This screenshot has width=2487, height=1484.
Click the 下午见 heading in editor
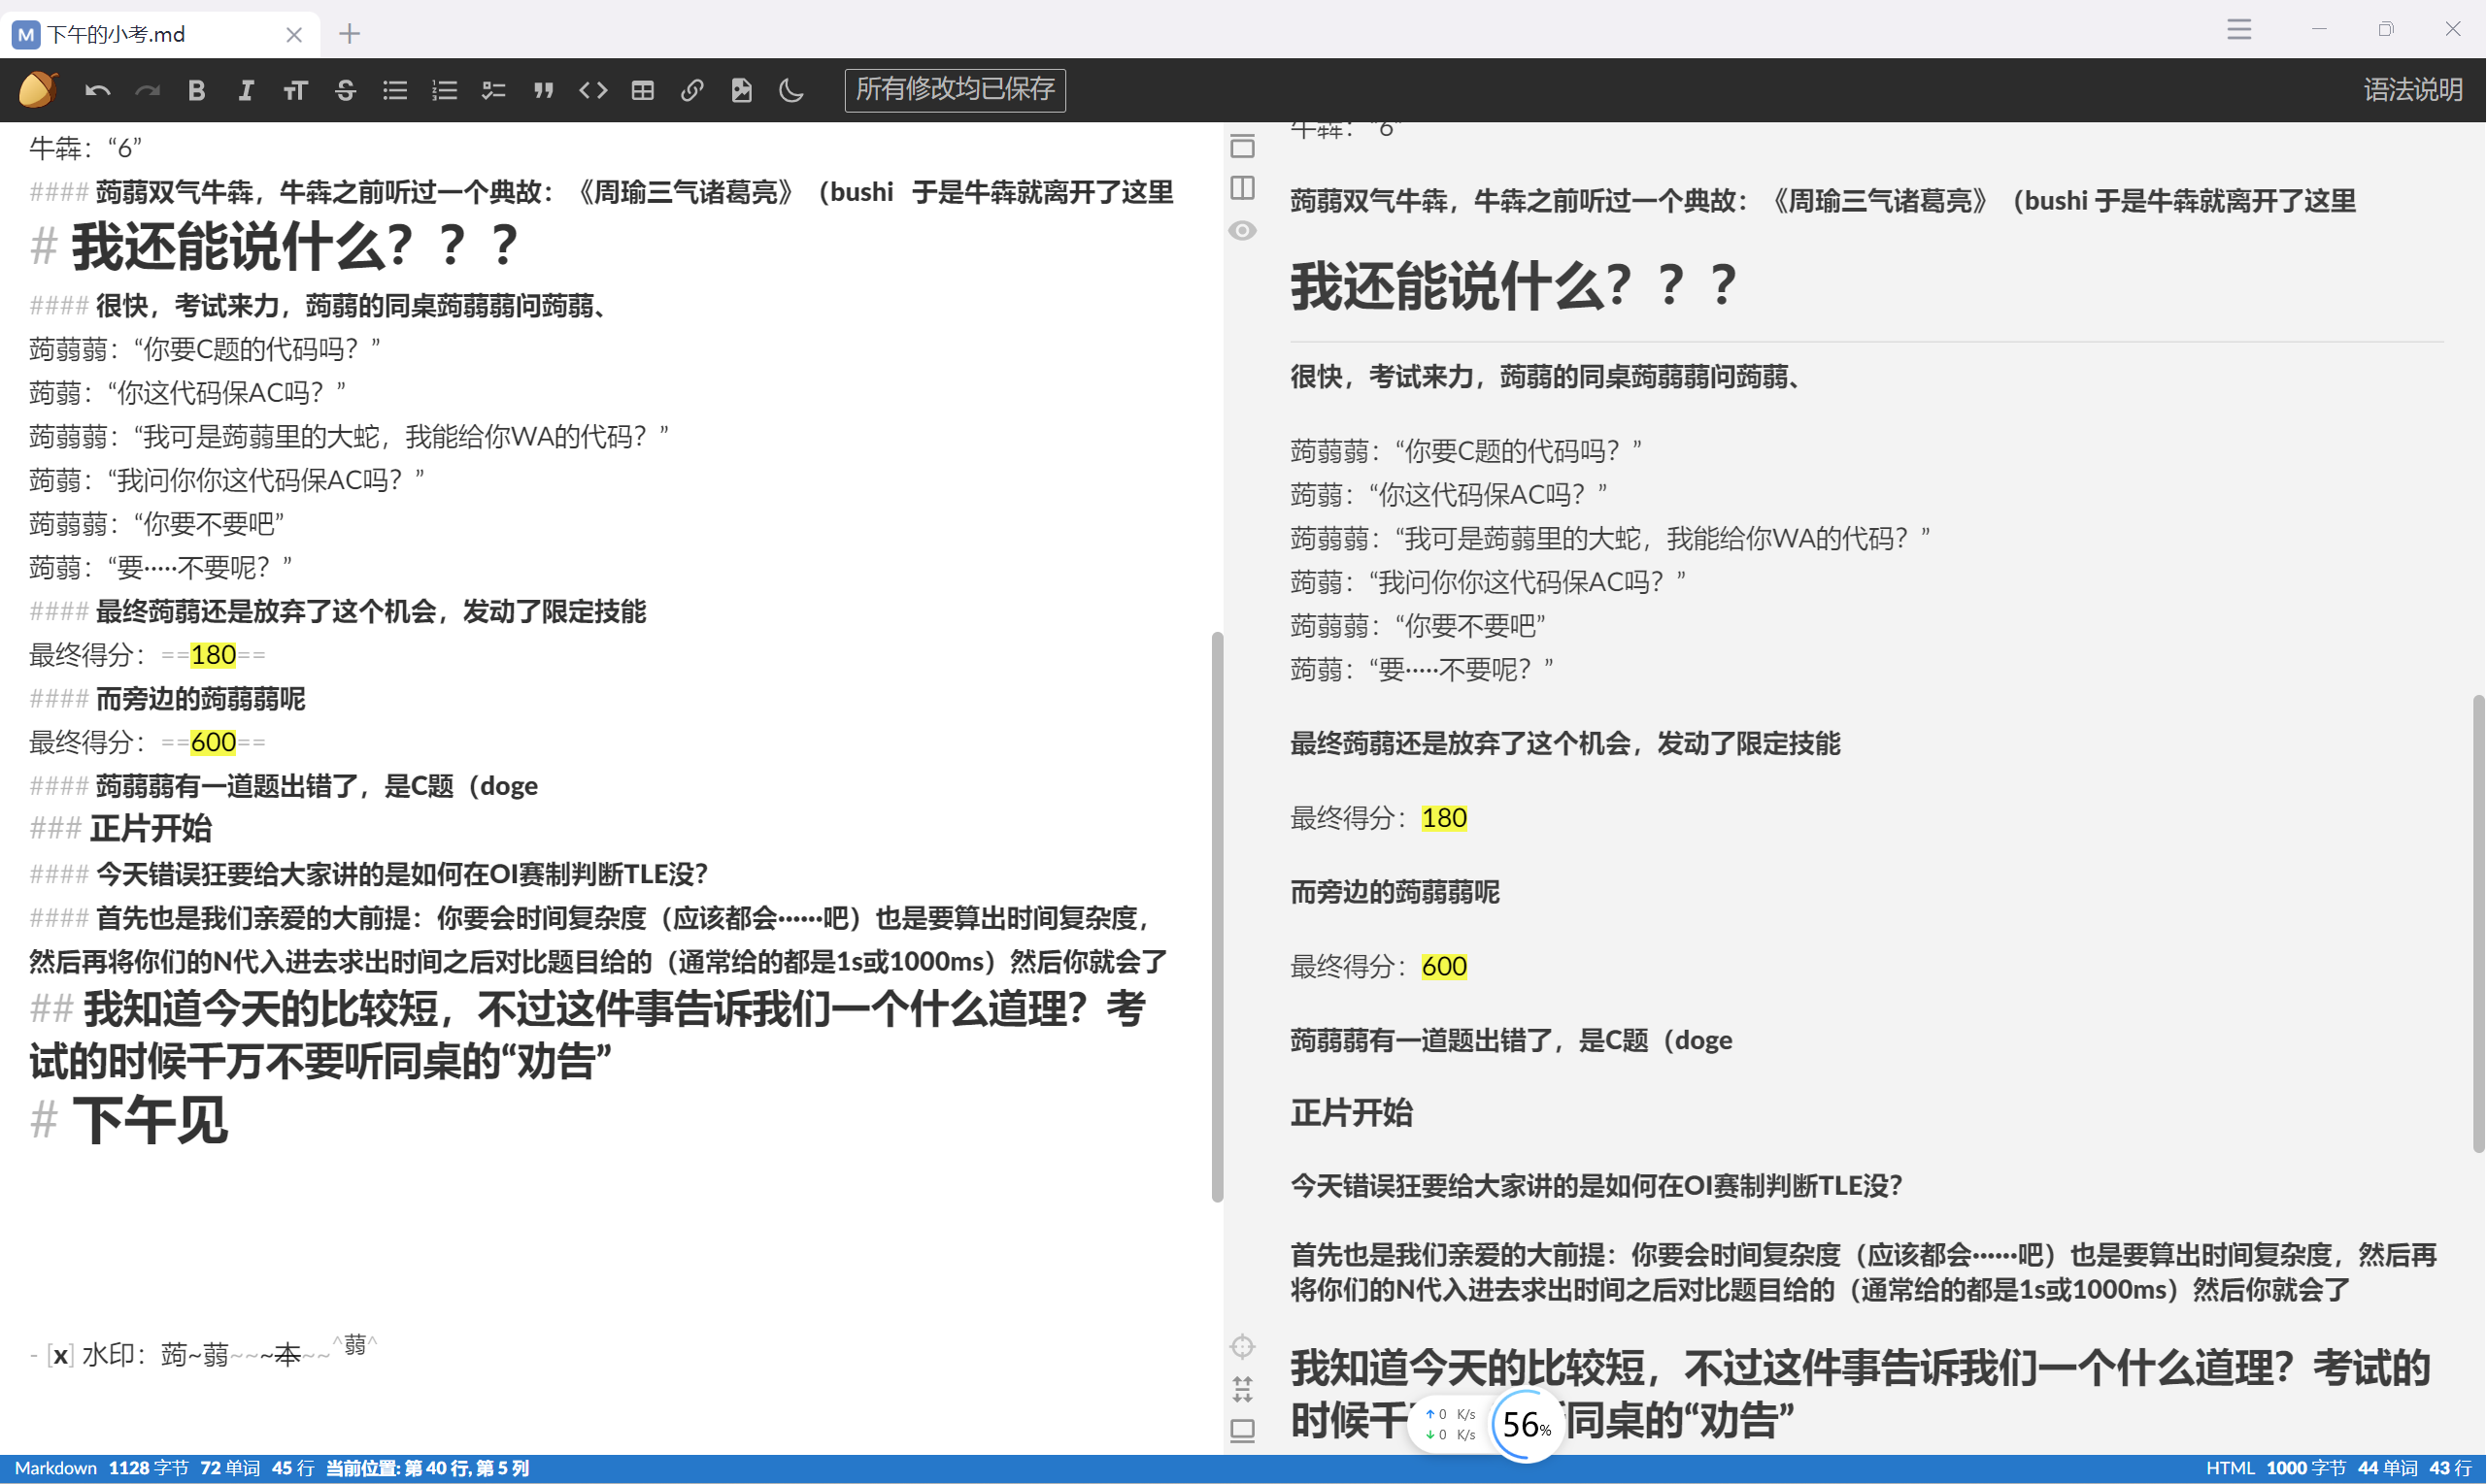click(151, 1120)
